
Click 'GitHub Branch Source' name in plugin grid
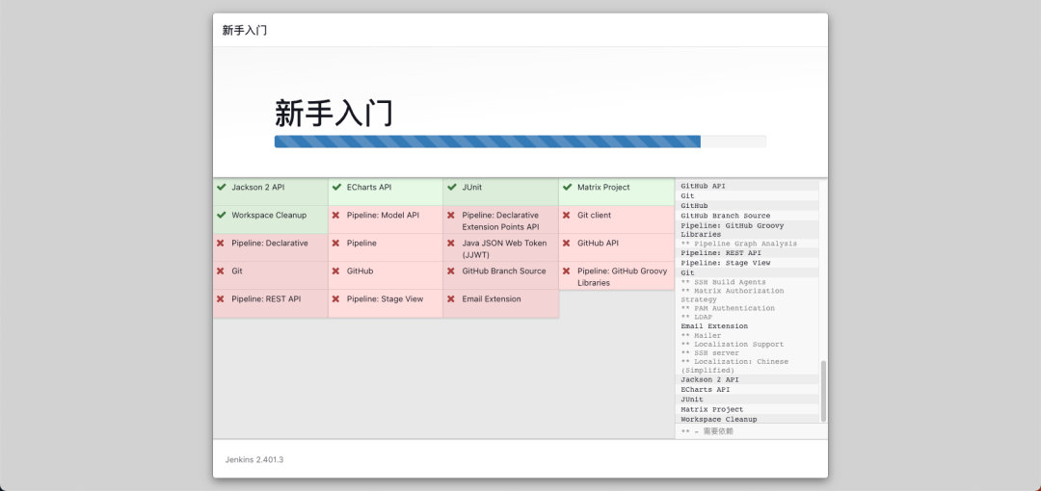point(504,271)
